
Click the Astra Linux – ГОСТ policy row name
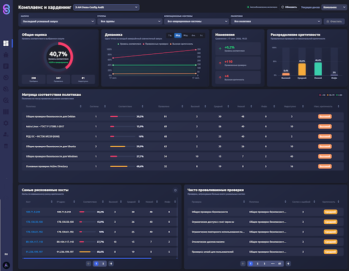45,126
